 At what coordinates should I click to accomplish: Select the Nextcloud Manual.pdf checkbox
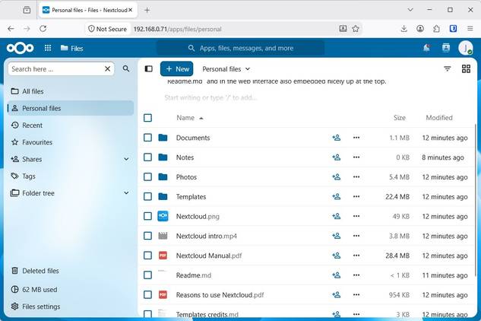pos(148,256)
